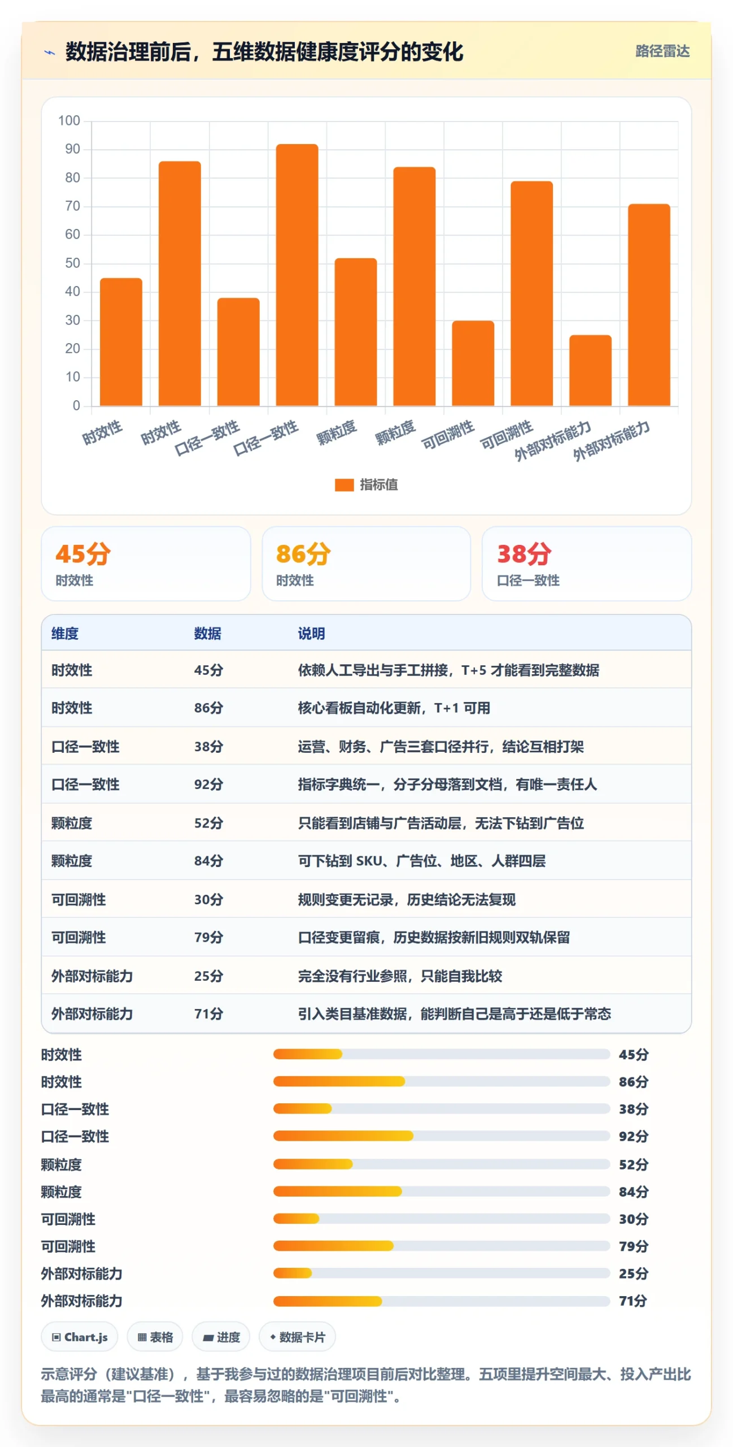Click the cell 口径变更留痕，历史数据按新旧规则双轨保留
Screen dimensions: 733x1447
point(434,937)
